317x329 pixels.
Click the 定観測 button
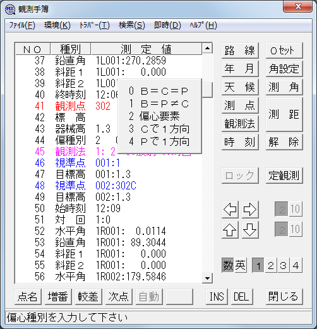pyautogui.click(x=284, y=176)
